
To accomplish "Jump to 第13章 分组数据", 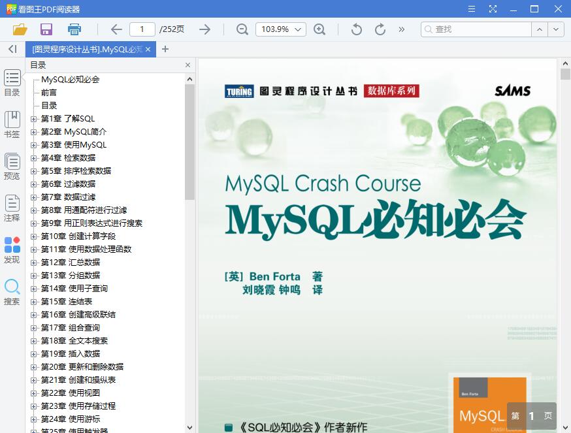I will (x=71, y=276).
